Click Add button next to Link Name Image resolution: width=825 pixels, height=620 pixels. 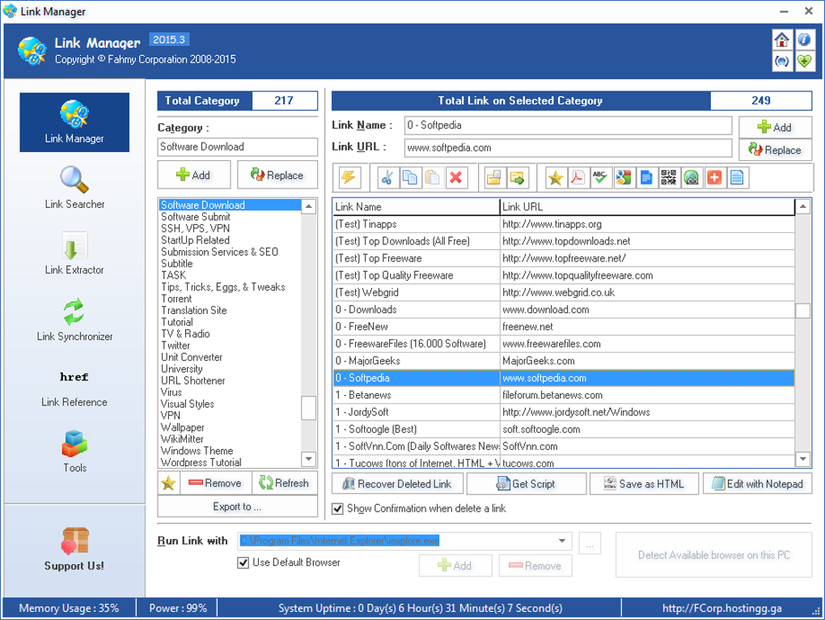point(775,127)
